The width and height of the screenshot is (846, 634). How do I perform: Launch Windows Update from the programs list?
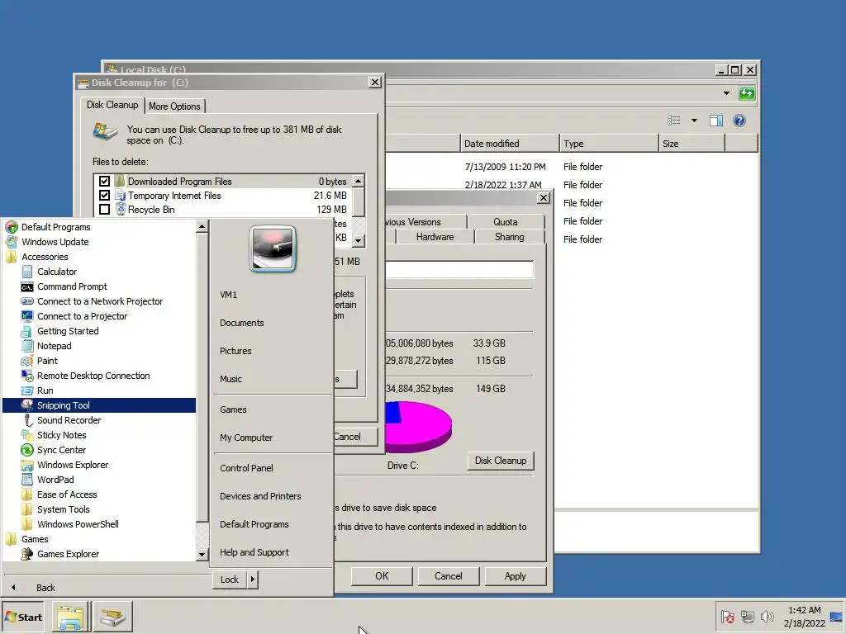[100, 242]
